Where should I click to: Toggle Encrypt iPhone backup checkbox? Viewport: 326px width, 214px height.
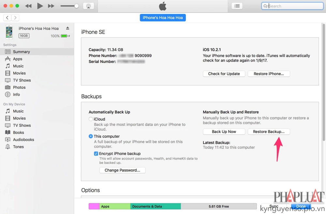pyautogui.click(x=96, y=154)
